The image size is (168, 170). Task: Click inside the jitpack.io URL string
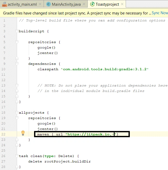click(x=91, y=134)
